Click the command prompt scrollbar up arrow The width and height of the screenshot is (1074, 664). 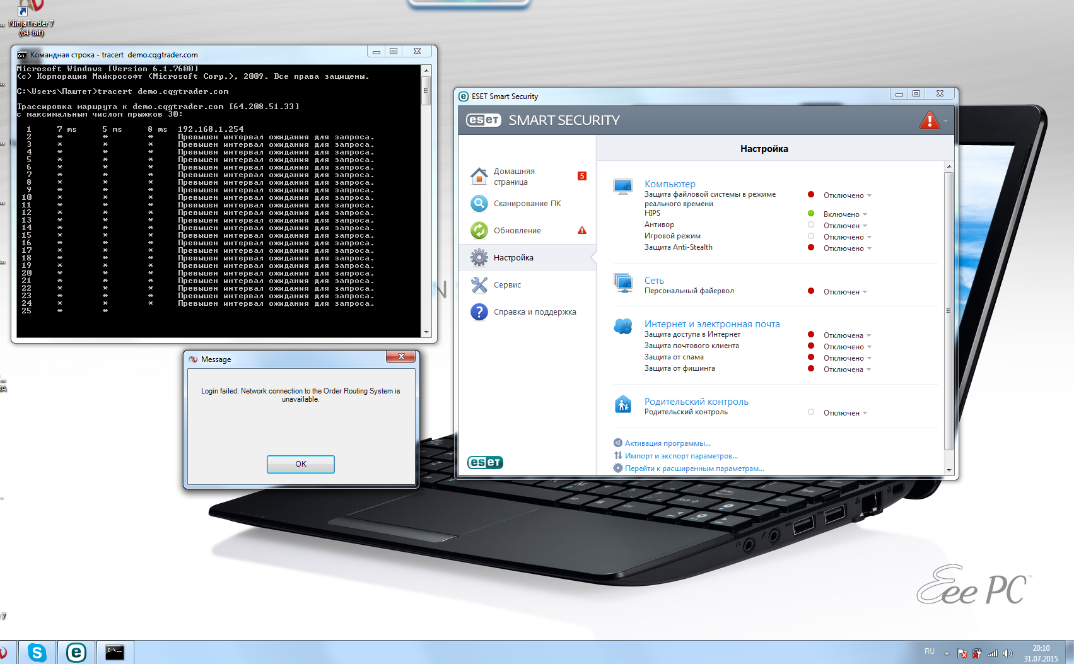(x=426, y=70)
